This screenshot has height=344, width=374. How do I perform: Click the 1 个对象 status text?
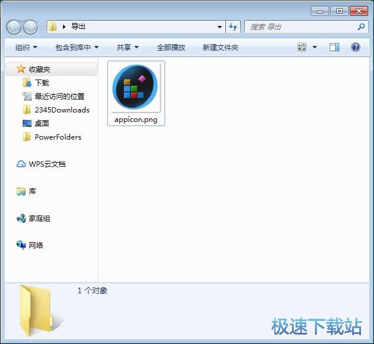coord(92,290)
